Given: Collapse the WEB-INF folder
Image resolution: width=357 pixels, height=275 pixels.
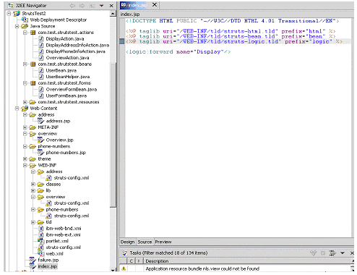Looking at the screenshot, I should (x=25, y=165).
